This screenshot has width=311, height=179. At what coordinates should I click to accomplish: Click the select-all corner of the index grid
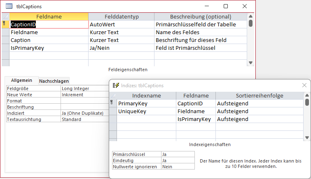[x=113, y=95]
